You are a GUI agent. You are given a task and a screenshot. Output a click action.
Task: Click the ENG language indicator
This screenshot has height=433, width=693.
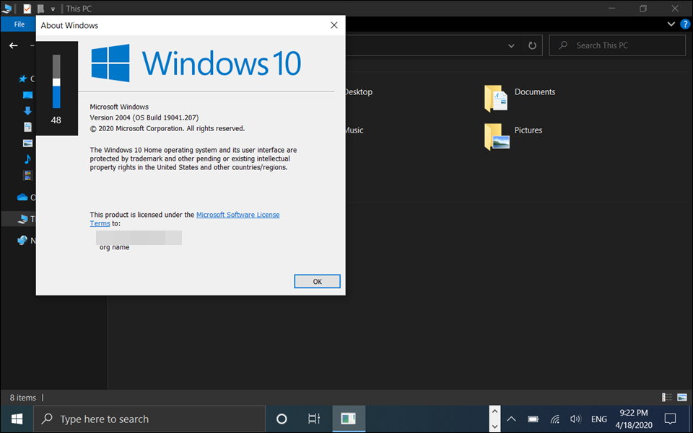click(x=599, y=419)
